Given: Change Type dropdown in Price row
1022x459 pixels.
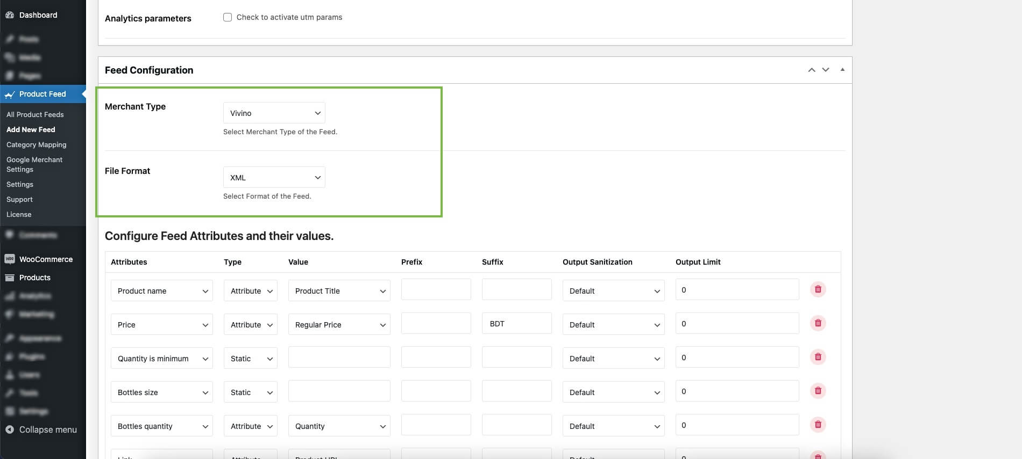Looking at the screenshot, I should [251, 324].
